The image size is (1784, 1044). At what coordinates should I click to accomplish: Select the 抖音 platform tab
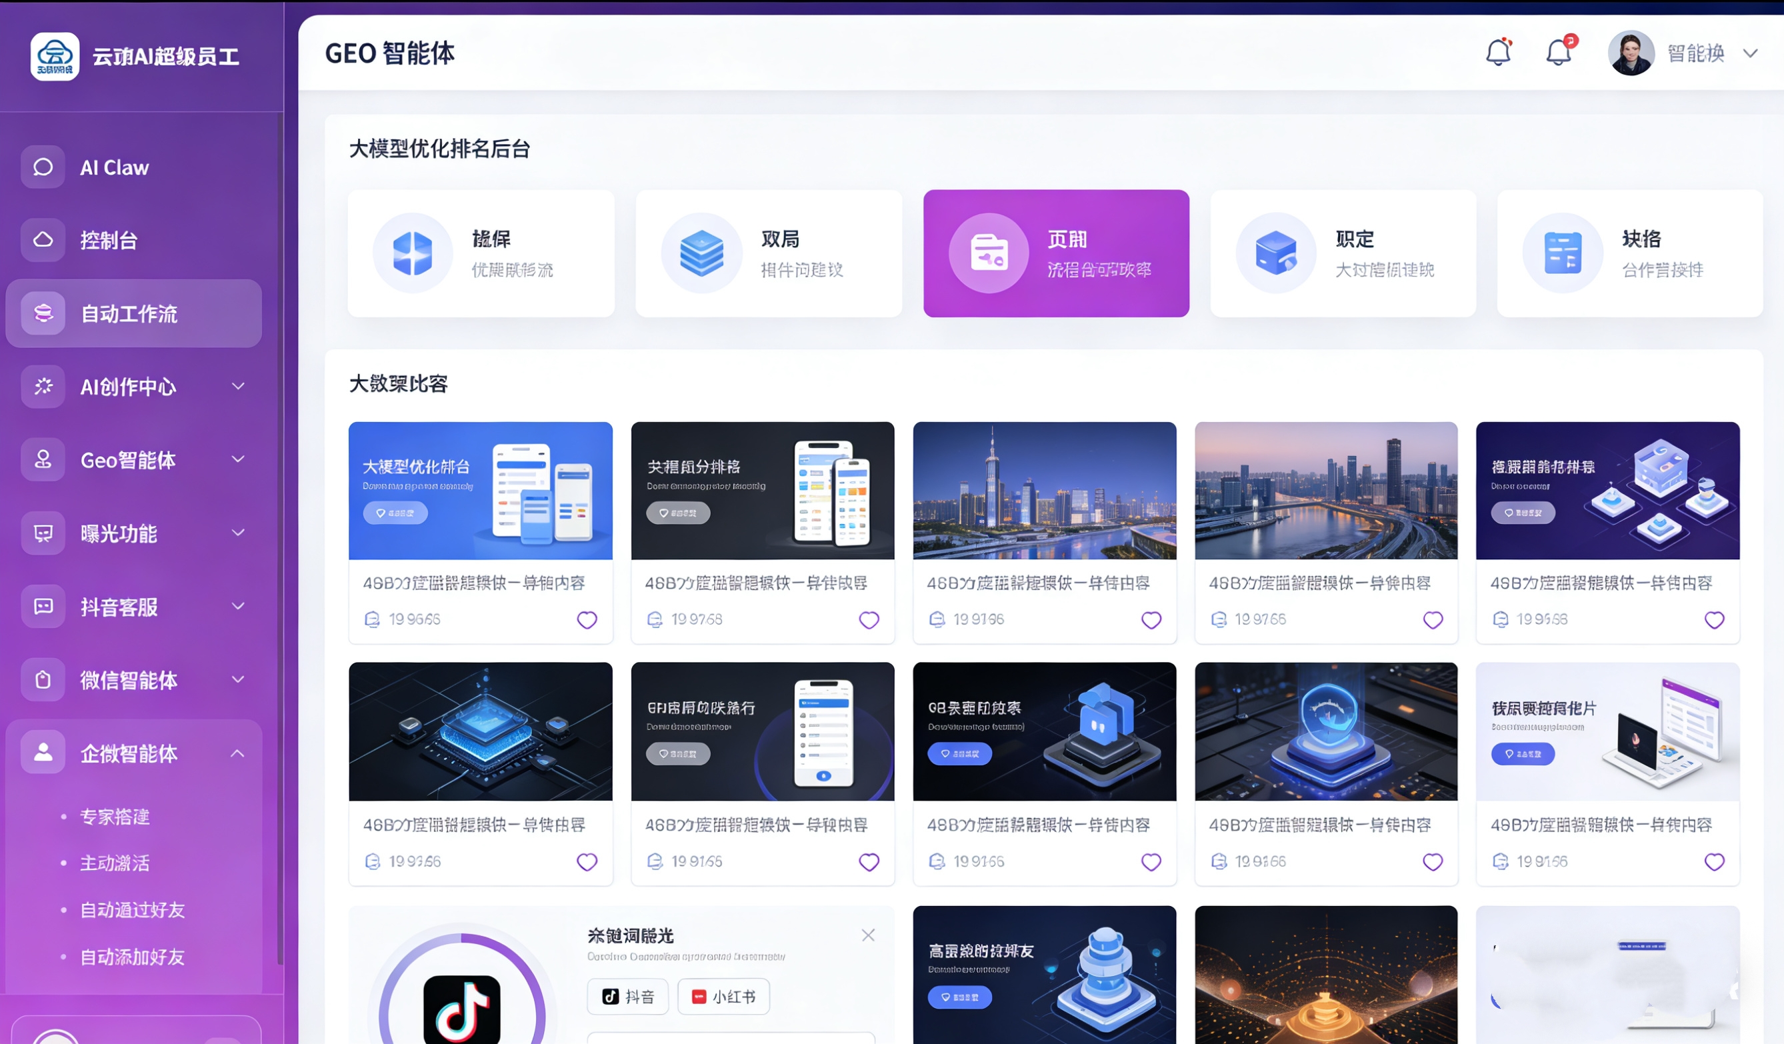pyautogui.click(x=628, y=997)
